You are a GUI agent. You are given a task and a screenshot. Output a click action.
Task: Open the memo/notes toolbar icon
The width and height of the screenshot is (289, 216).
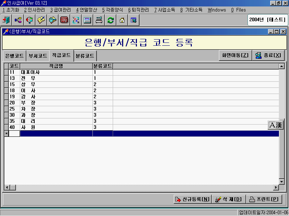point(41,20)
